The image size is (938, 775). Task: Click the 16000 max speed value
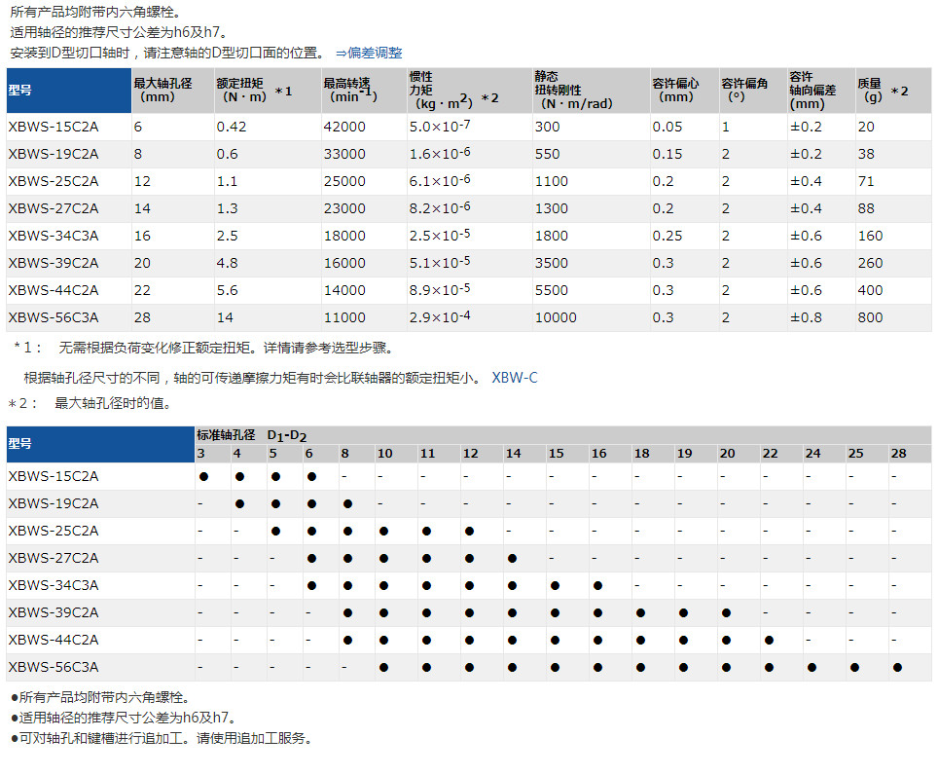[x=344, y=263]
